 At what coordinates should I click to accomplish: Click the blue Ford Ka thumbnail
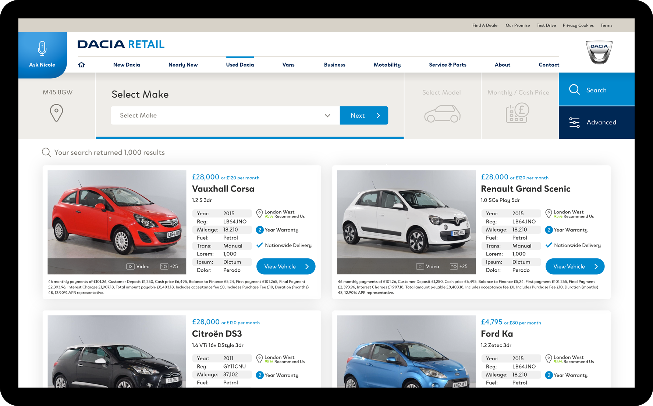click(x=406, y=351)
